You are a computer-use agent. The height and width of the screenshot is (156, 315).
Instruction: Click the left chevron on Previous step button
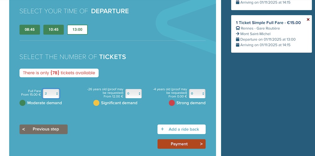(24, 129)
